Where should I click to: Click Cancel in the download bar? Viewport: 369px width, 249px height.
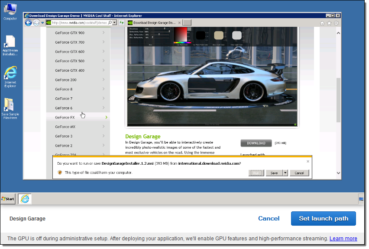pyautogui.click(x=299, y=173)
